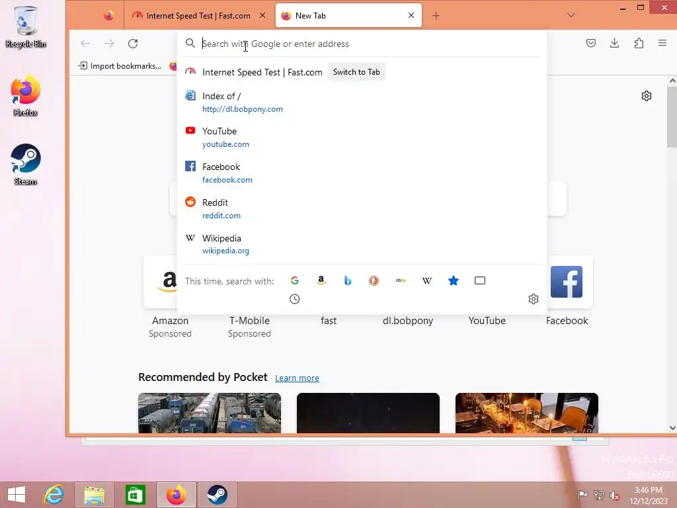Open the Windows Store taskbar icon
Screen dimensions: 677x508
point(135,495)
